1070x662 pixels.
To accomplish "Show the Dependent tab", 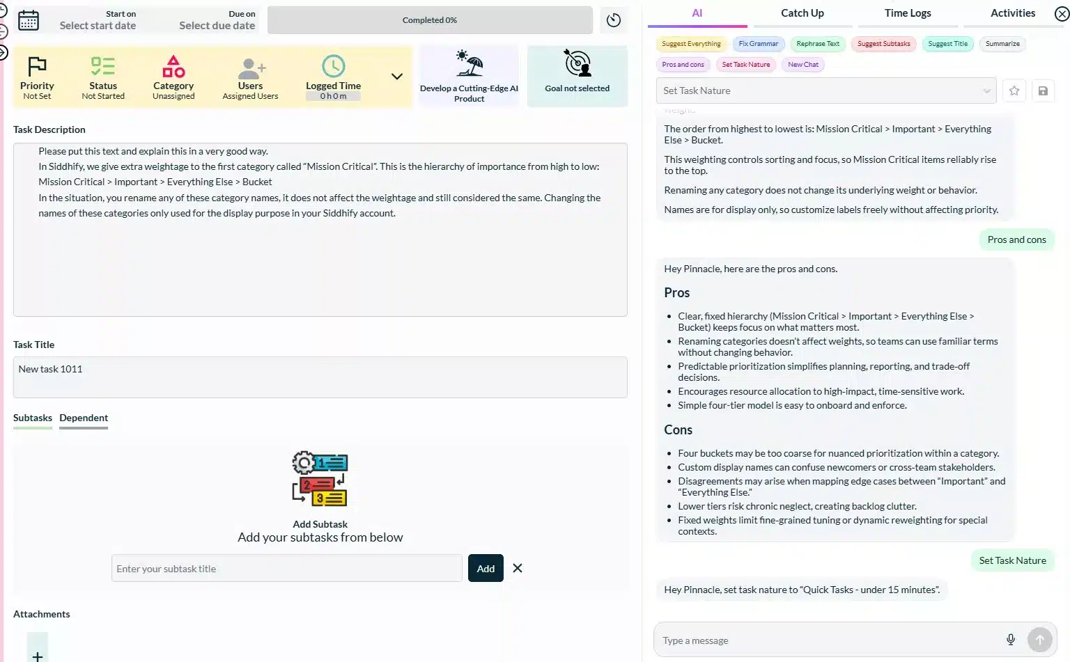I will point(84,418).
